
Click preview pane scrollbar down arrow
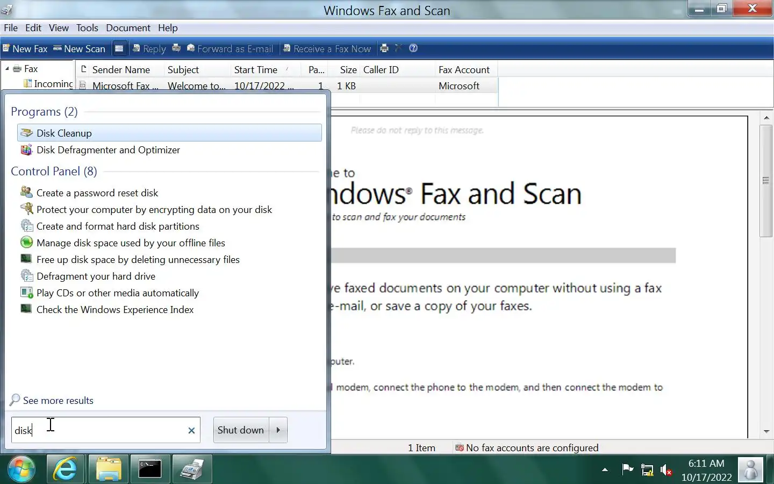766,431
